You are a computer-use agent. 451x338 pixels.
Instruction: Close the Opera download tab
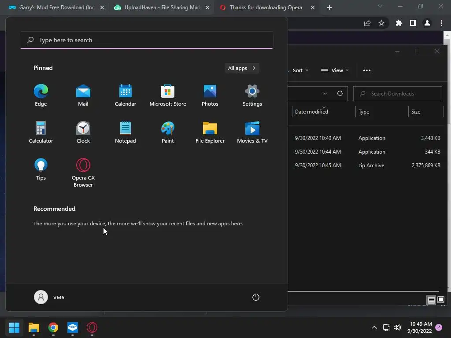tap(313, 7)
